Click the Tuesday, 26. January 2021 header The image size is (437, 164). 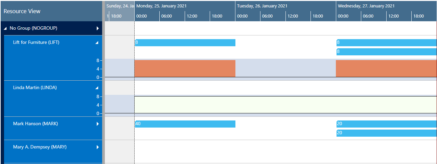262,6
